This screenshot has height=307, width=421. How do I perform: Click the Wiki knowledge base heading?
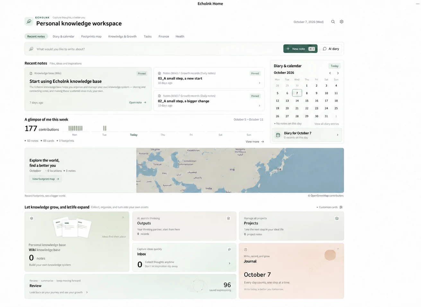(x=44, y=250)
